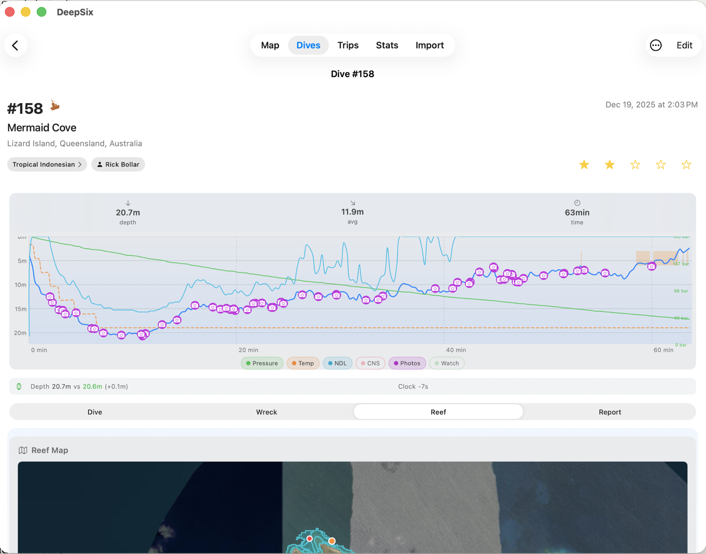
Task: Toggle the Pressure graph overlay
Action: point(262,363)
